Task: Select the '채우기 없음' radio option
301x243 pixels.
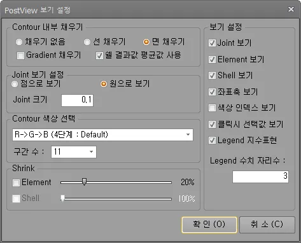Action: point(19,42)
